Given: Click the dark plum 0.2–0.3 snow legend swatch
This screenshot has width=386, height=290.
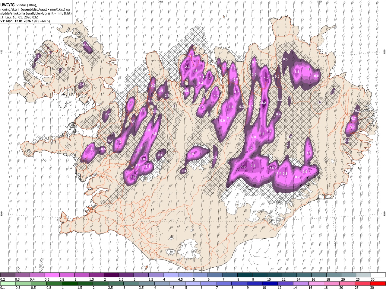Looking at the screenshot, I should click(8, 275).
